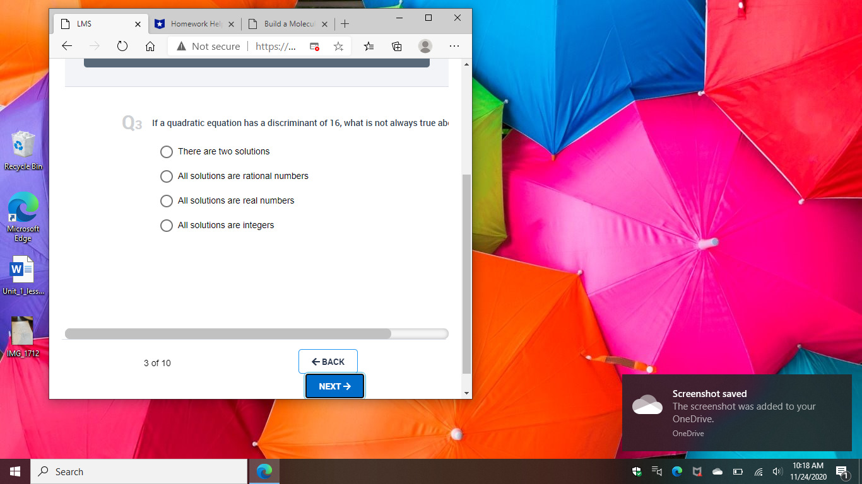Switch to the Build a Molecule tab

(x=288, y=24)
